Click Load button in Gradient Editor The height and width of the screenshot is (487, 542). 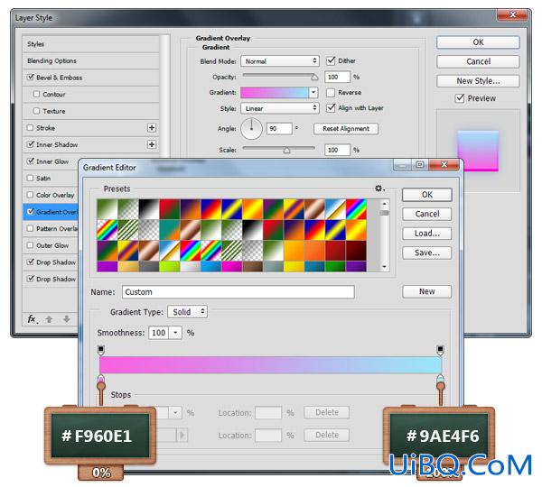pos(427,234)
